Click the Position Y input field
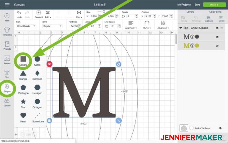The height and width of the screenshot is (143, 228). 165,16
